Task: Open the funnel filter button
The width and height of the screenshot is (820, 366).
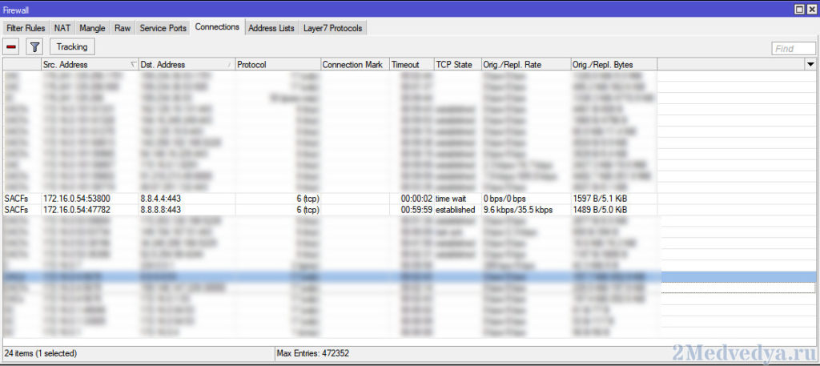Action: tap(34, 46)
